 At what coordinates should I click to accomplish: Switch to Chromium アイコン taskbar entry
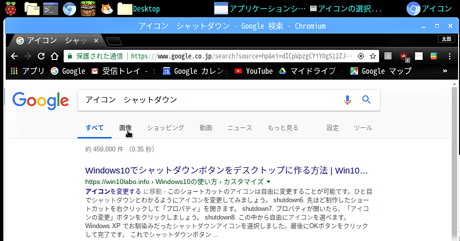coord(429,9)
